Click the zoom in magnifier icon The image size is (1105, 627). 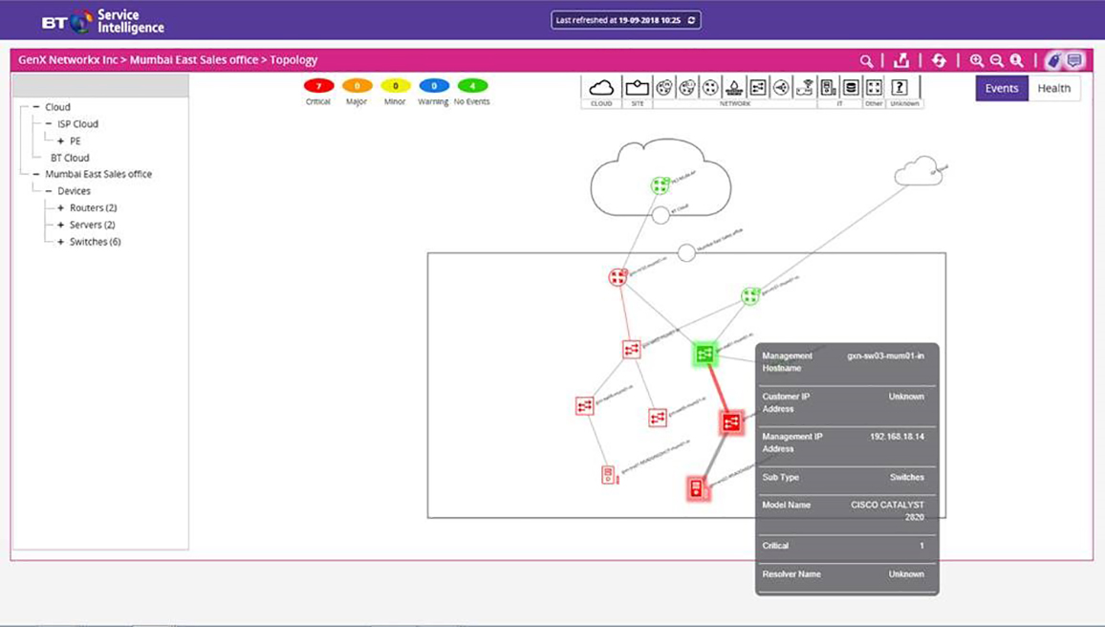pyautogui.click(x=976, y=60)
